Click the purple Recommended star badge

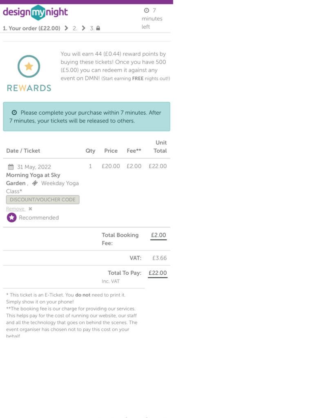(x=11, y=218)
